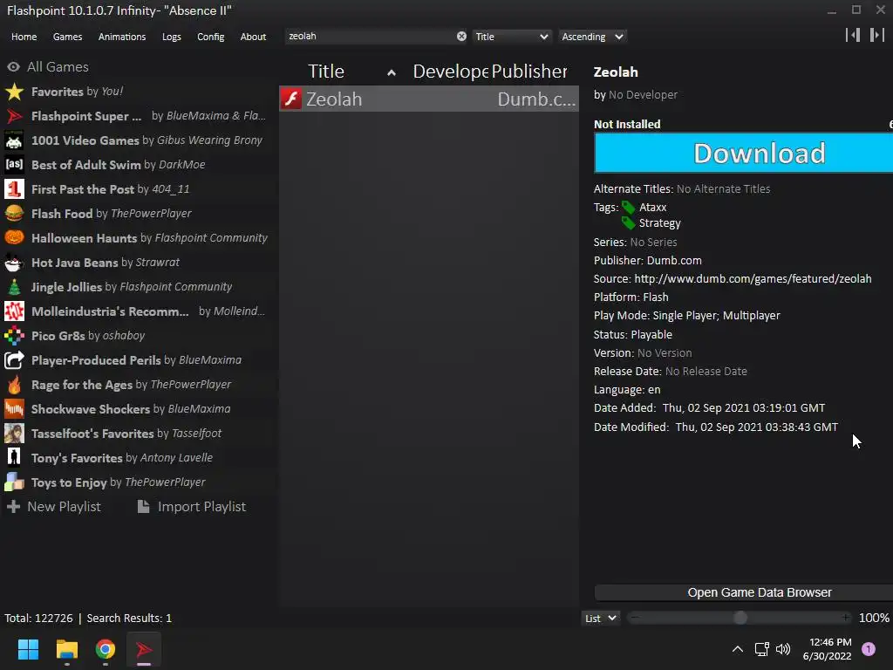This screenshot has width=893, height=670.
Task: Click the 1001 Video Games playlist icon
Action: pyautogui.click(x=14, y=140)
